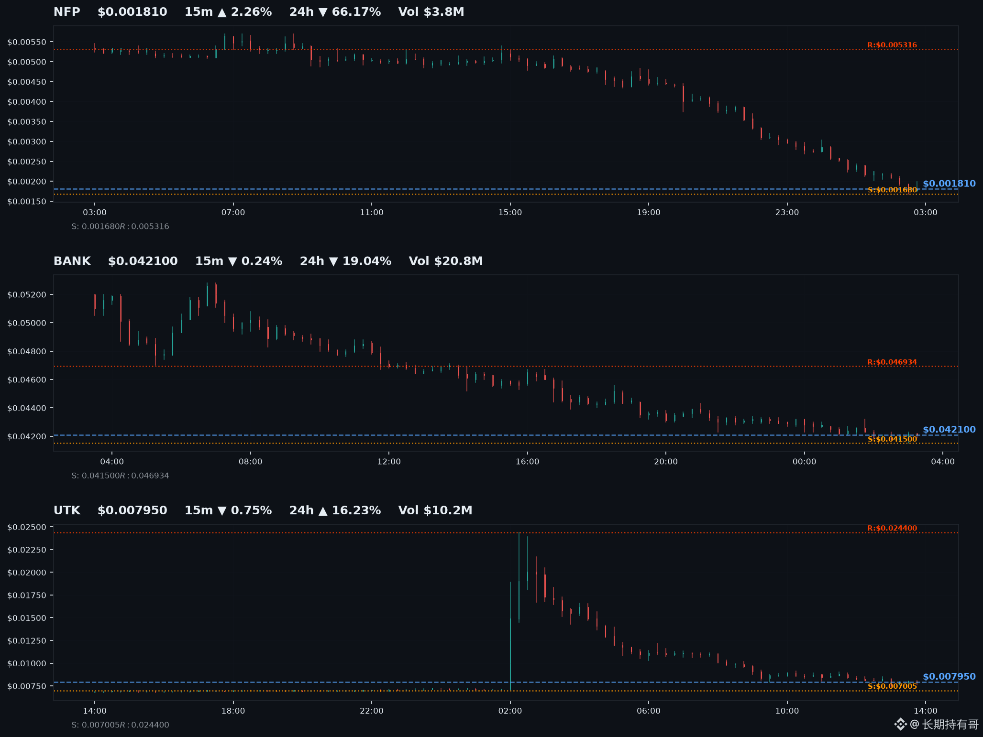Click the $0.01250 price axis label
The image size is (983, 737).
[x=27, y=641]
